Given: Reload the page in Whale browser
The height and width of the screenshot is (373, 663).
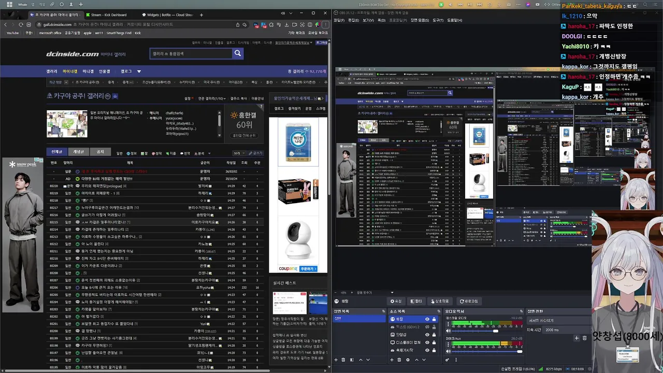Looking at the screenshot, I should (x=21, y=24).
